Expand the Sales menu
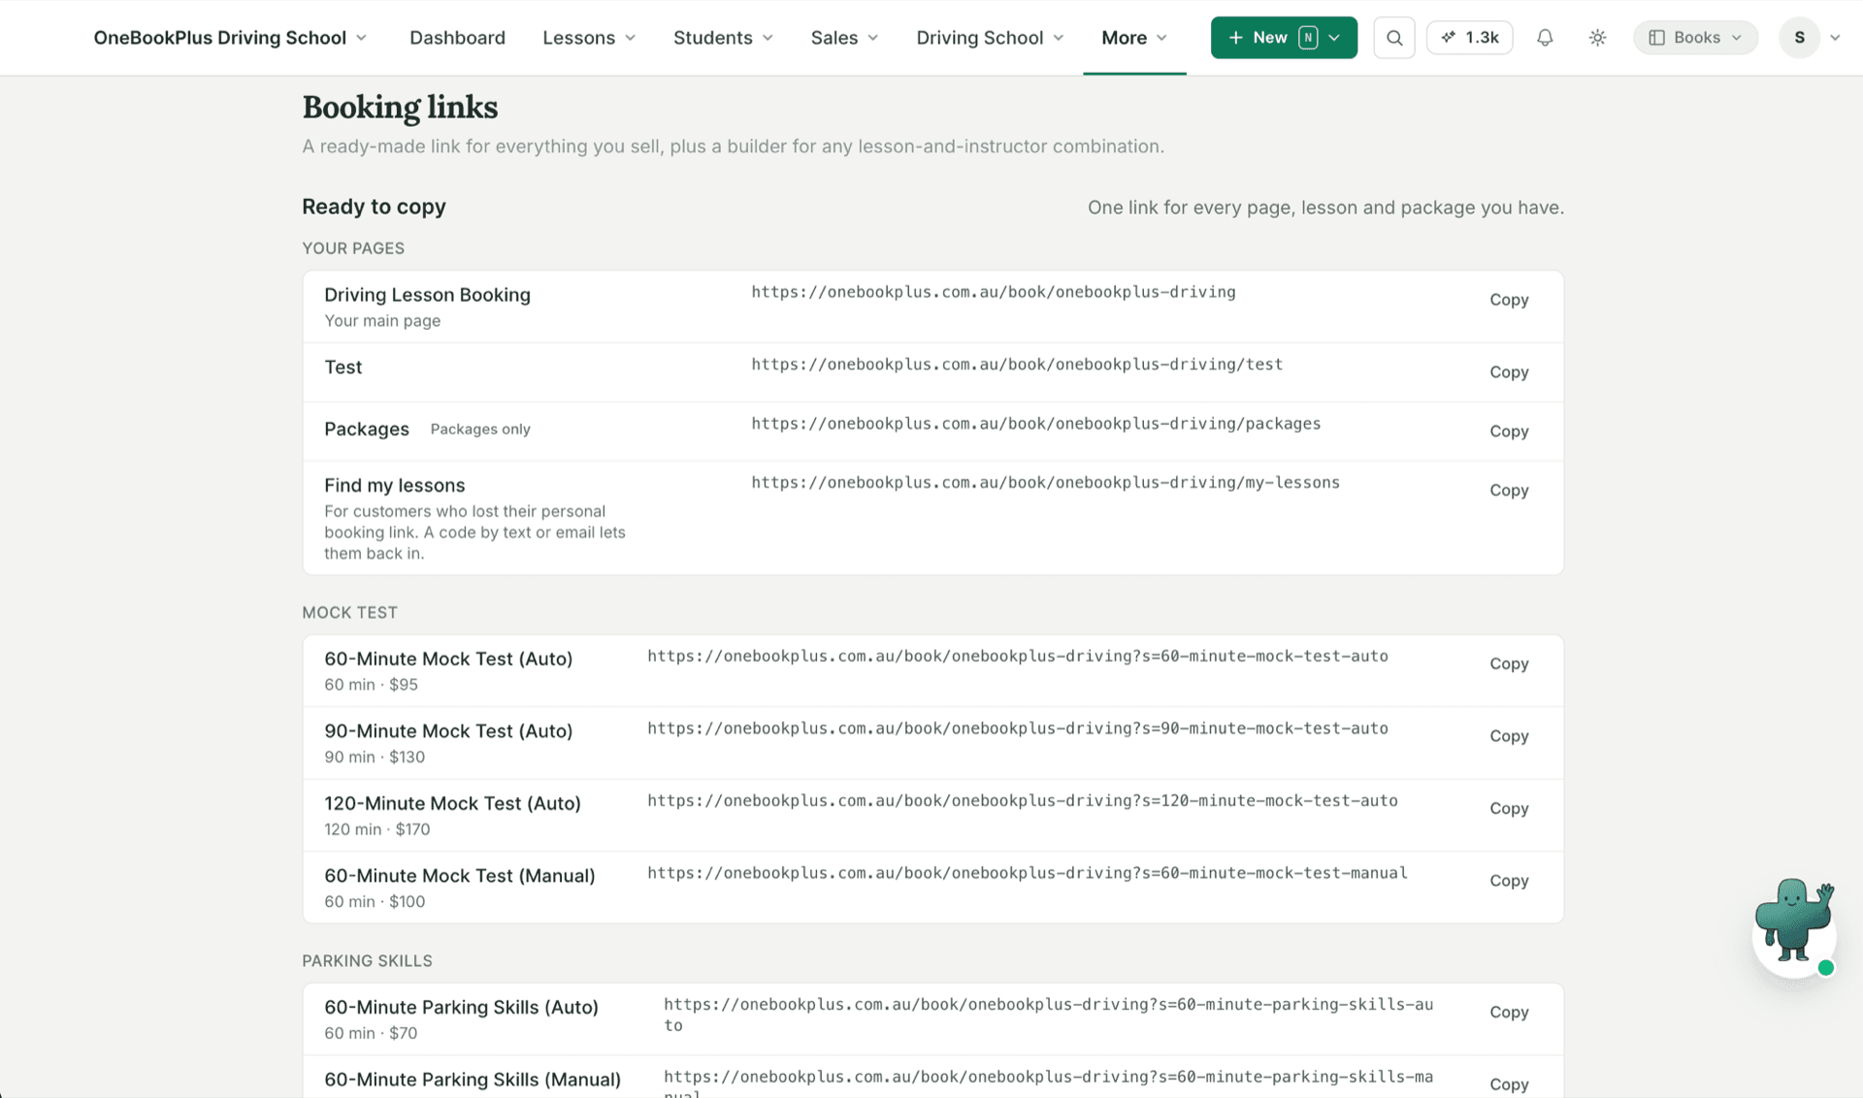 (x=844, y=38)
